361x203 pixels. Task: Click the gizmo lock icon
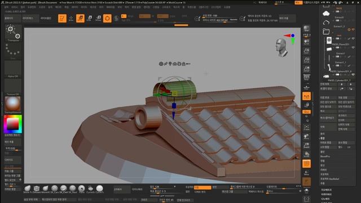pos(184,64)
